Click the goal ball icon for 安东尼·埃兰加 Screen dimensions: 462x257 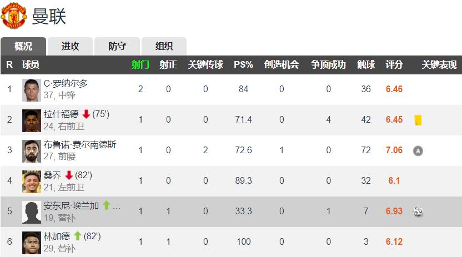(x=418, y=211)
